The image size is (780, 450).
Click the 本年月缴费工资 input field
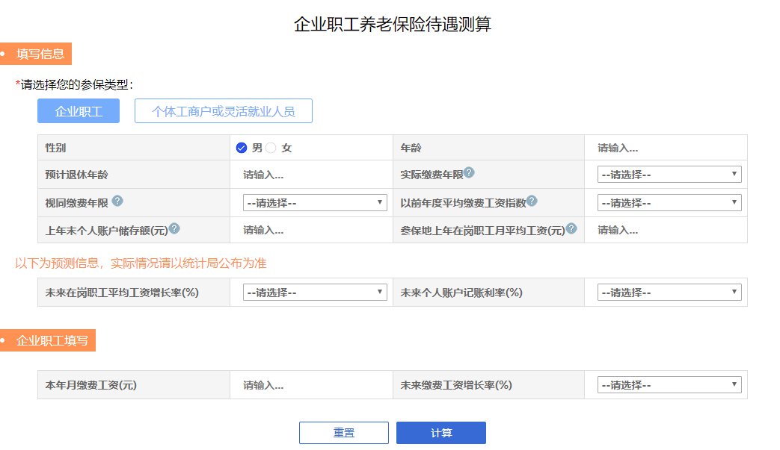[310, 385]
